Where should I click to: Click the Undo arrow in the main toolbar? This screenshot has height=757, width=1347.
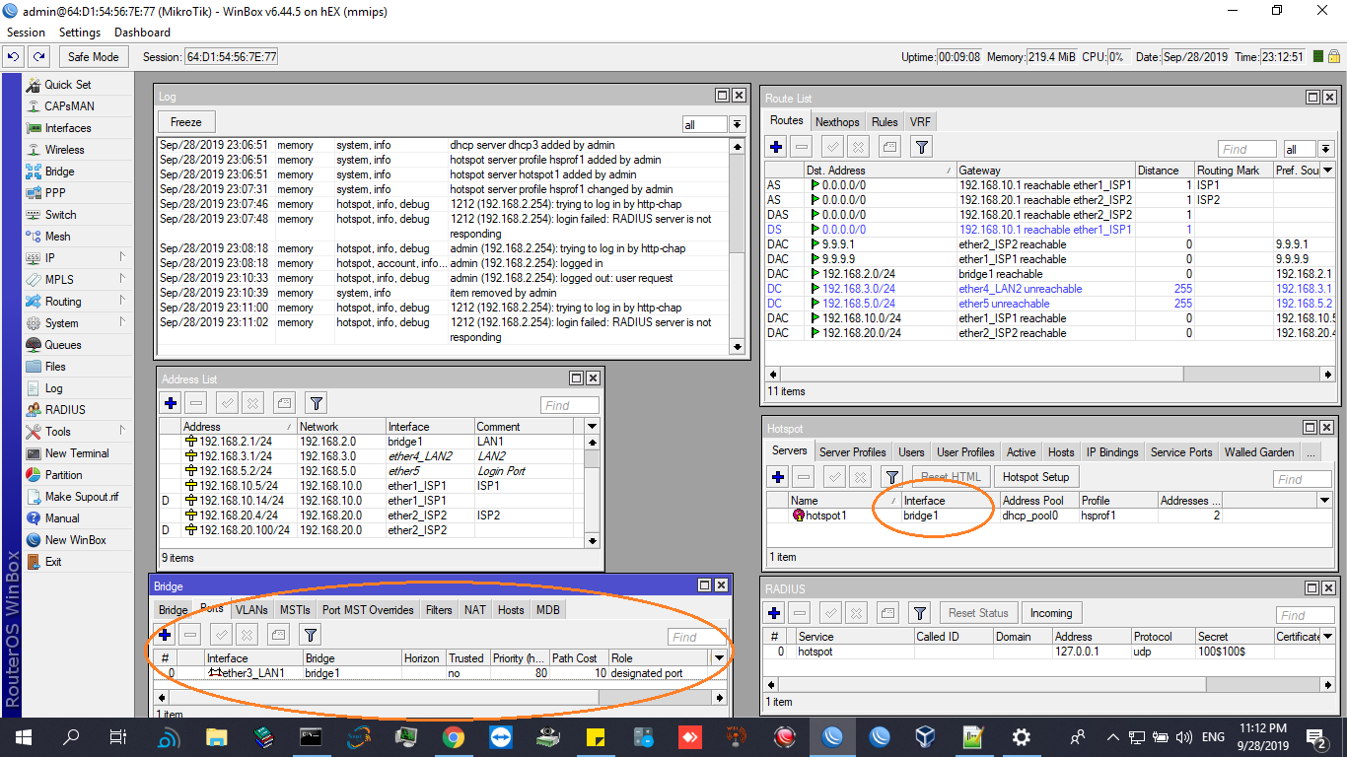point(14,57)
